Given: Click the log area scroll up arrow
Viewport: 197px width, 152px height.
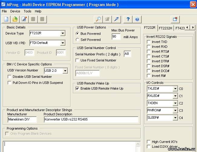Looking at the screenshot, I should pyautogui.click(x=138, y=144).
